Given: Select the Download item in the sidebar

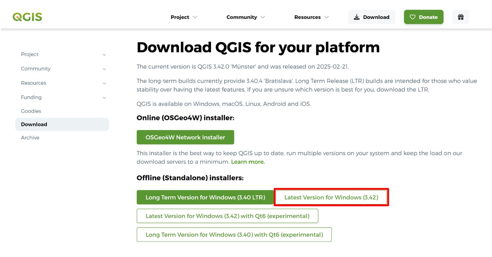Looking at the screenshot, I should (62, 124).
